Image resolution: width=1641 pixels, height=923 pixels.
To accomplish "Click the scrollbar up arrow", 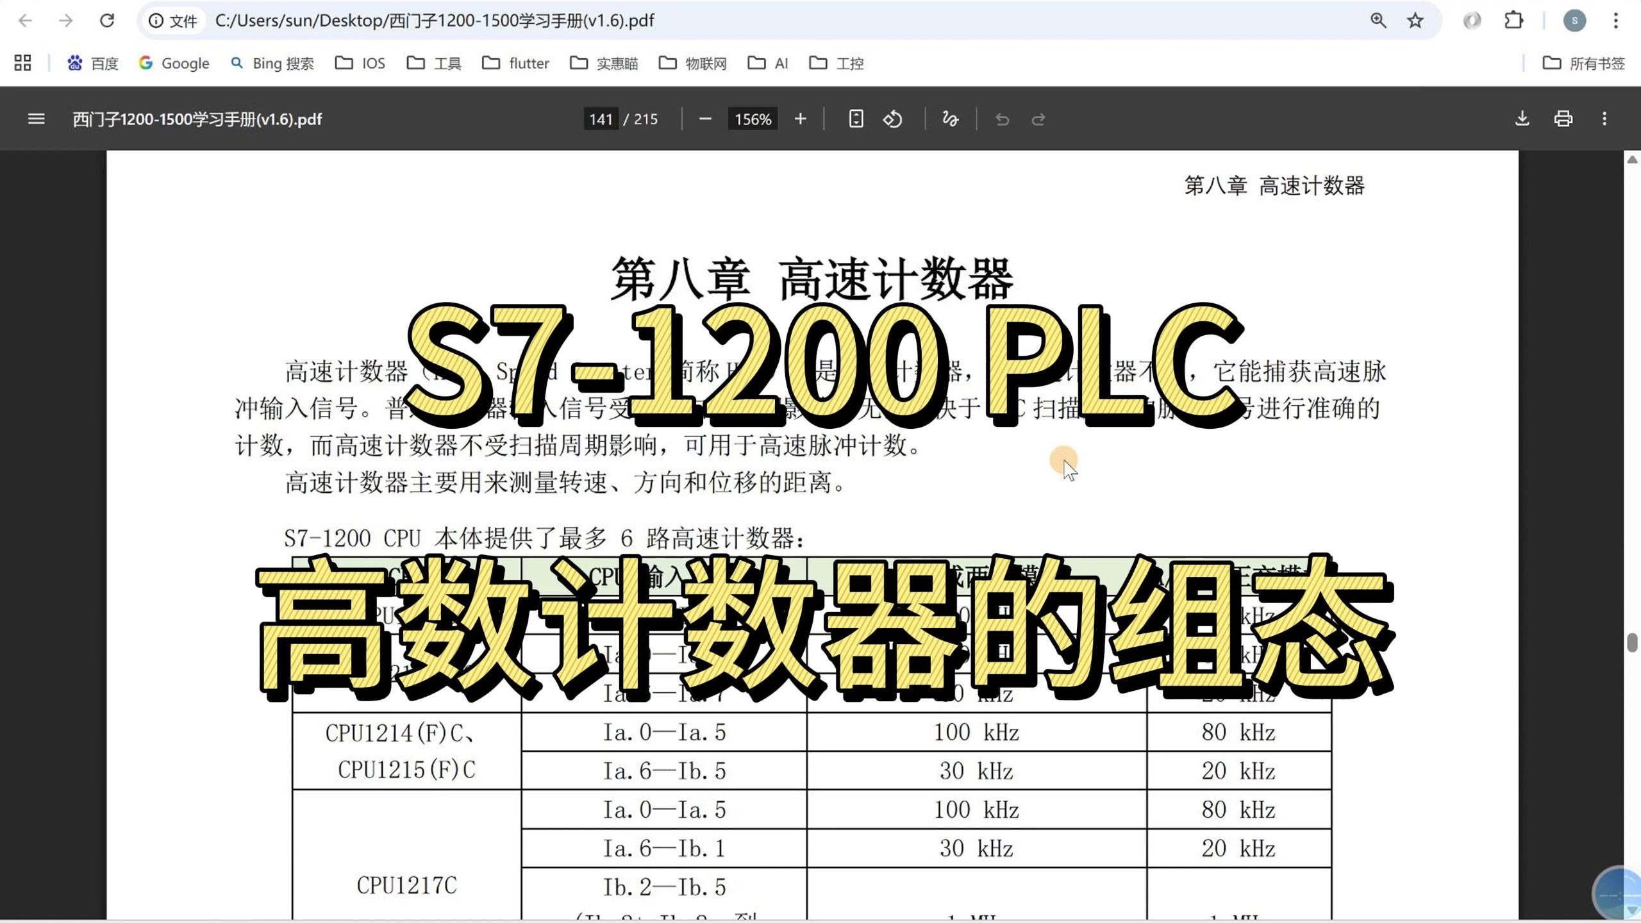I will click(1632, 159).
